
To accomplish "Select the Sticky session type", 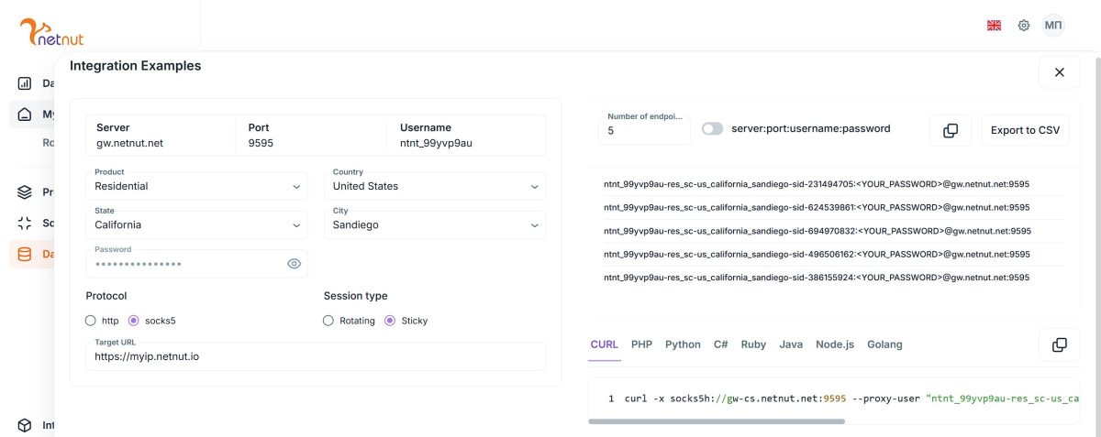I will coord(390,321).
